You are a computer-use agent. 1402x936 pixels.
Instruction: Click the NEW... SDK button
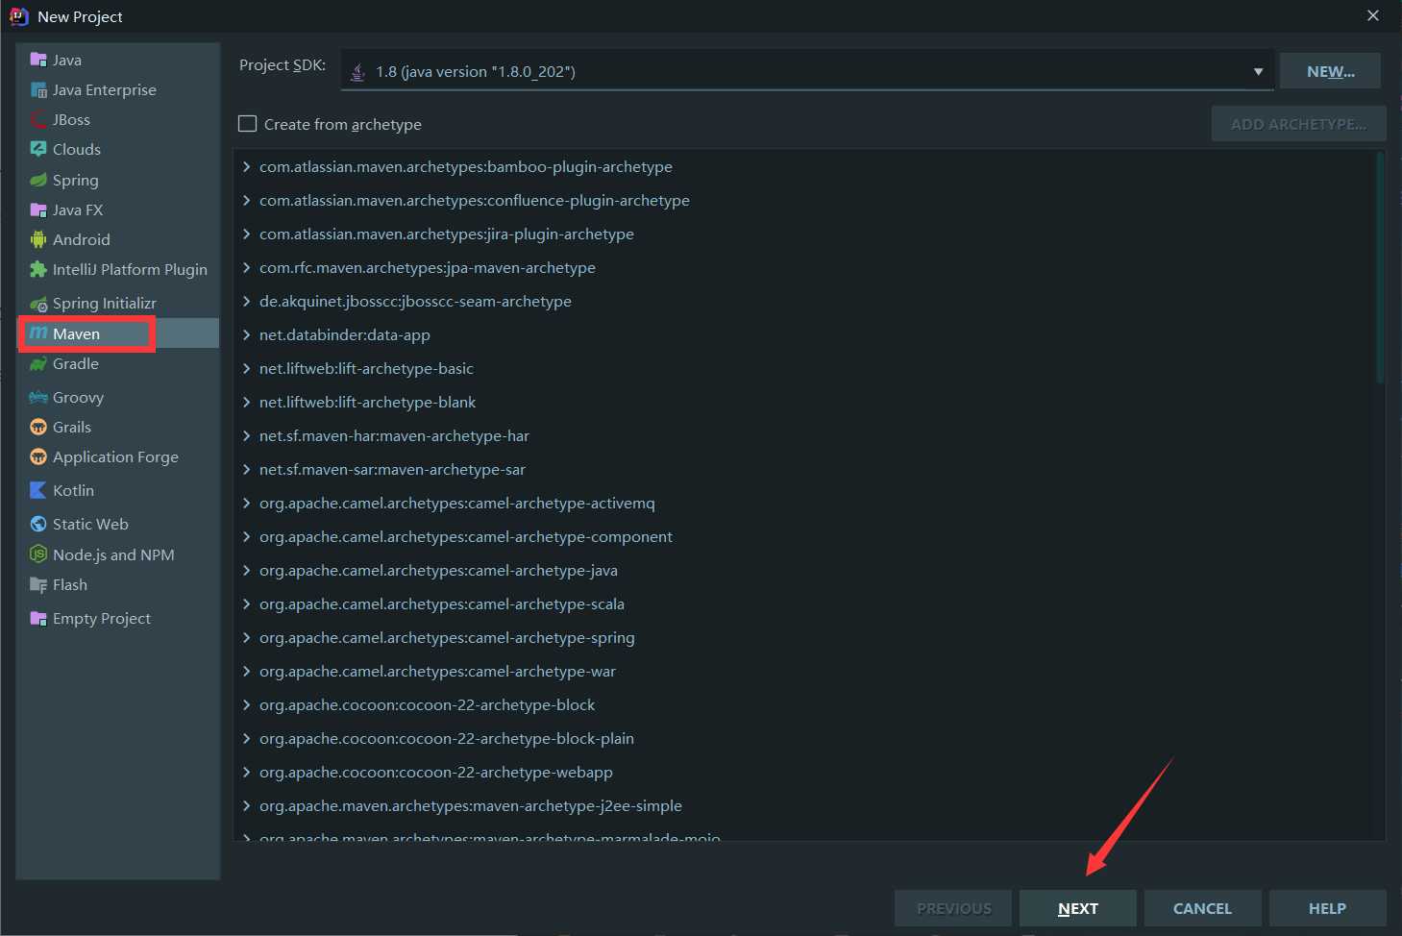(1330, 71)
